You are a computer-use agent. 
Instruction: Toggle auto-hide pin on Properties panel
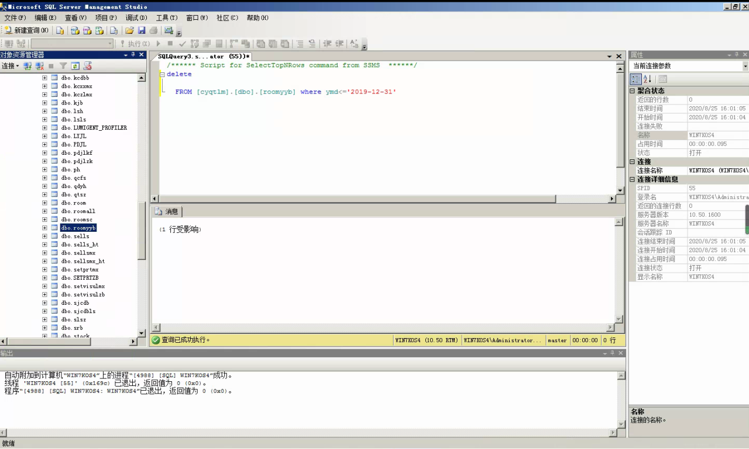737,55
